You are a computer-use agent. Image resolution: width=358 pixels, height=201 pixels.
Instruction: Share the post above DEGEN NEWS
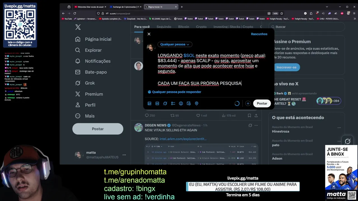(x=256, y=115)
